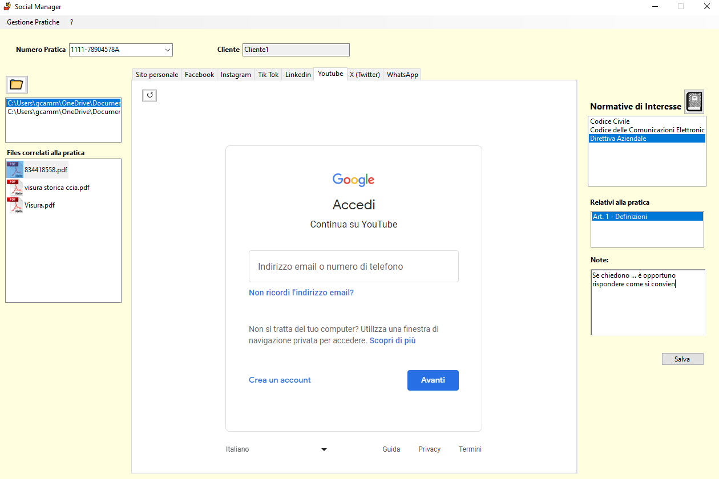
Task: Click the visura storica ccia.pdf file name
Action: [57, 188]
